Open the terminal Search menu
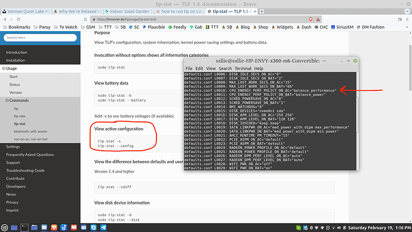Viewport: 412px width, 232px height. point(225,68)
